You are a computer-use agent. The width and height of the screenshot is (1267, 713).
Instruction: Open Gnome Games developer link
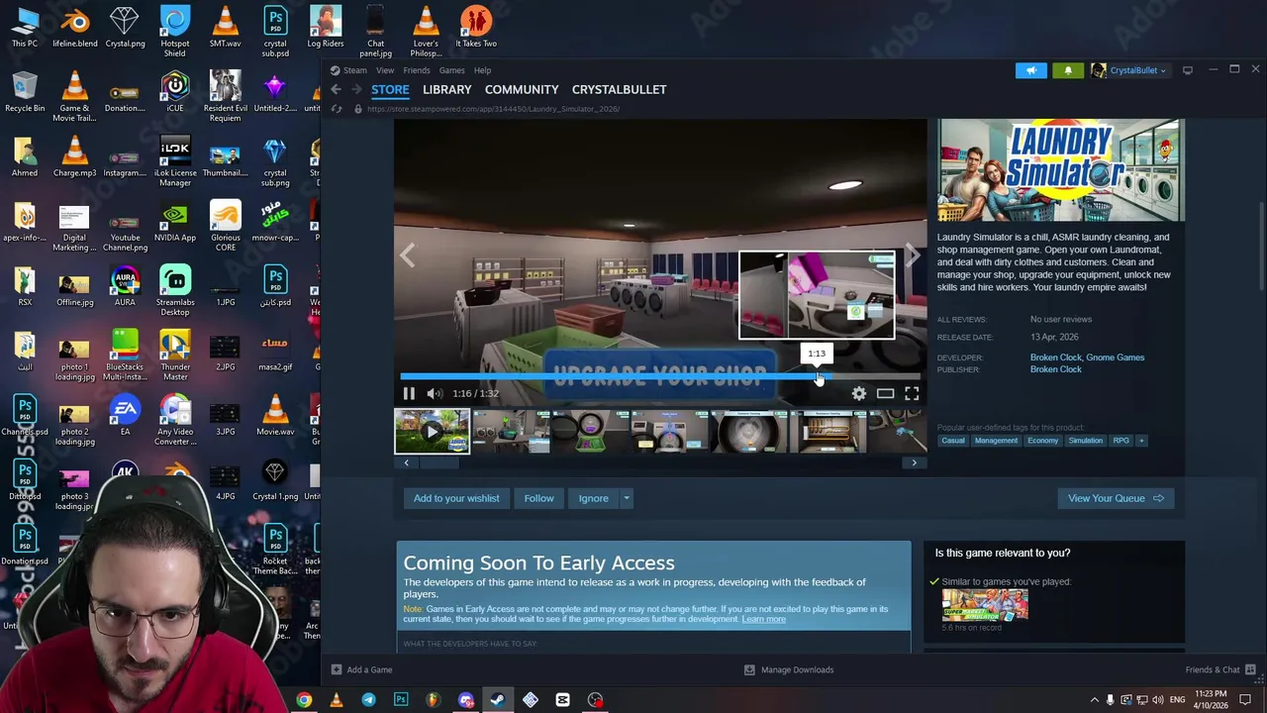[x=1116, y=357]
